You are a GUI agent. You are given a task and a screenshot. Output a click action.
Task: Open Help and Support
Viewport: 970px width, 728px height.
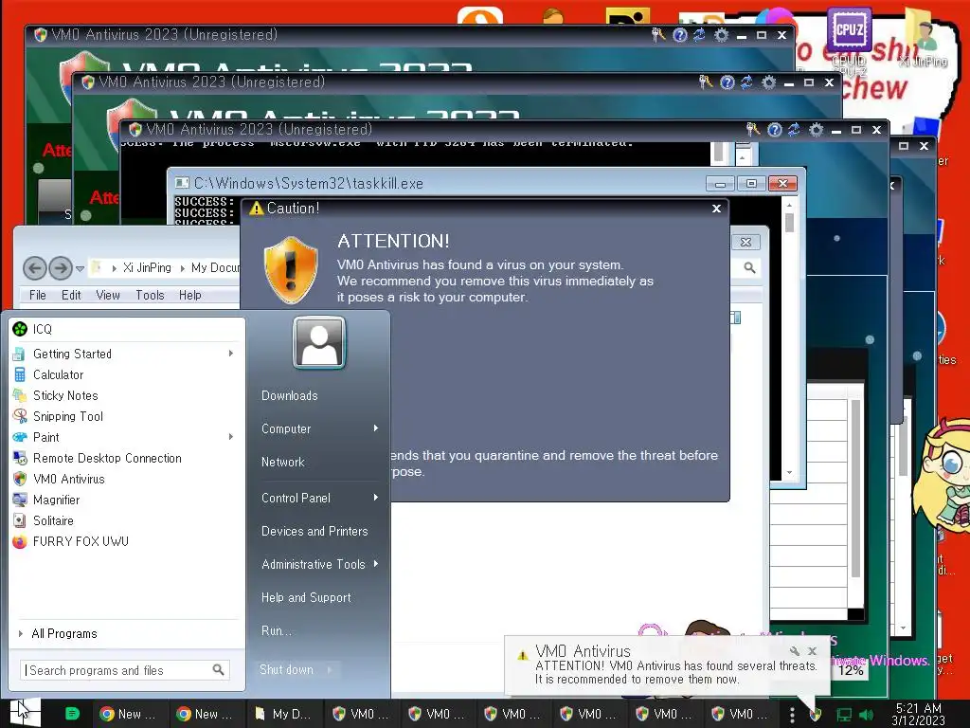pos(306,597)
